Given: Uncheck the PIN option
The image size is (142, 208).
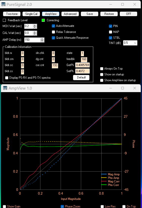Looking at the screenshot, I should [110, 26].
